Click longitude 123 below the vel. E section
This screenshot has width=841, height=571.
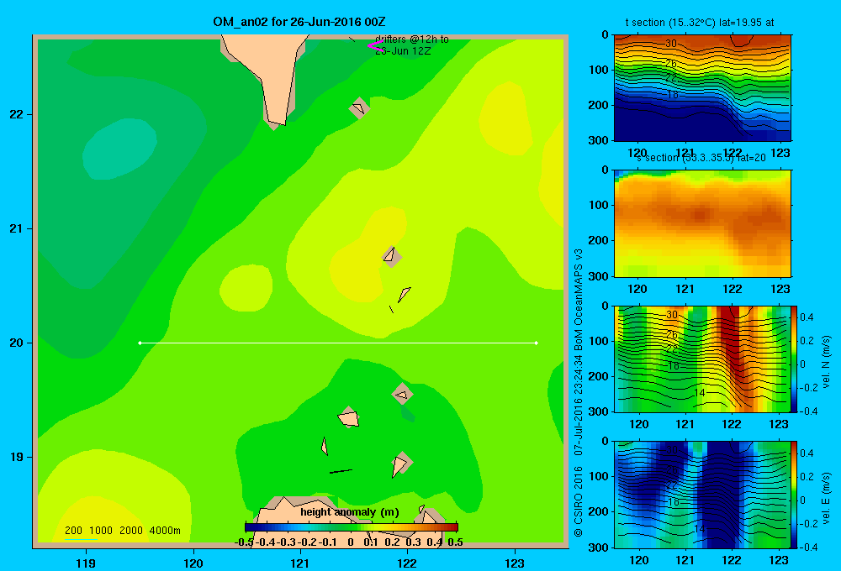[x=779, y=560]
